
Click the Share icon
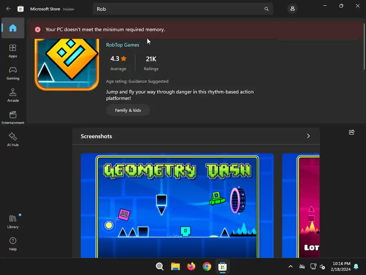tap(352, 132)
